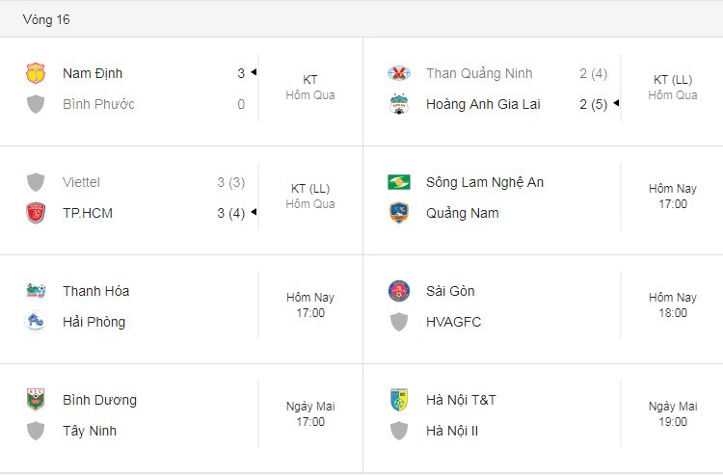Click the Sông Lam Nghệ An logo
The width and height of the screenshot is (723, 475).
399,182
